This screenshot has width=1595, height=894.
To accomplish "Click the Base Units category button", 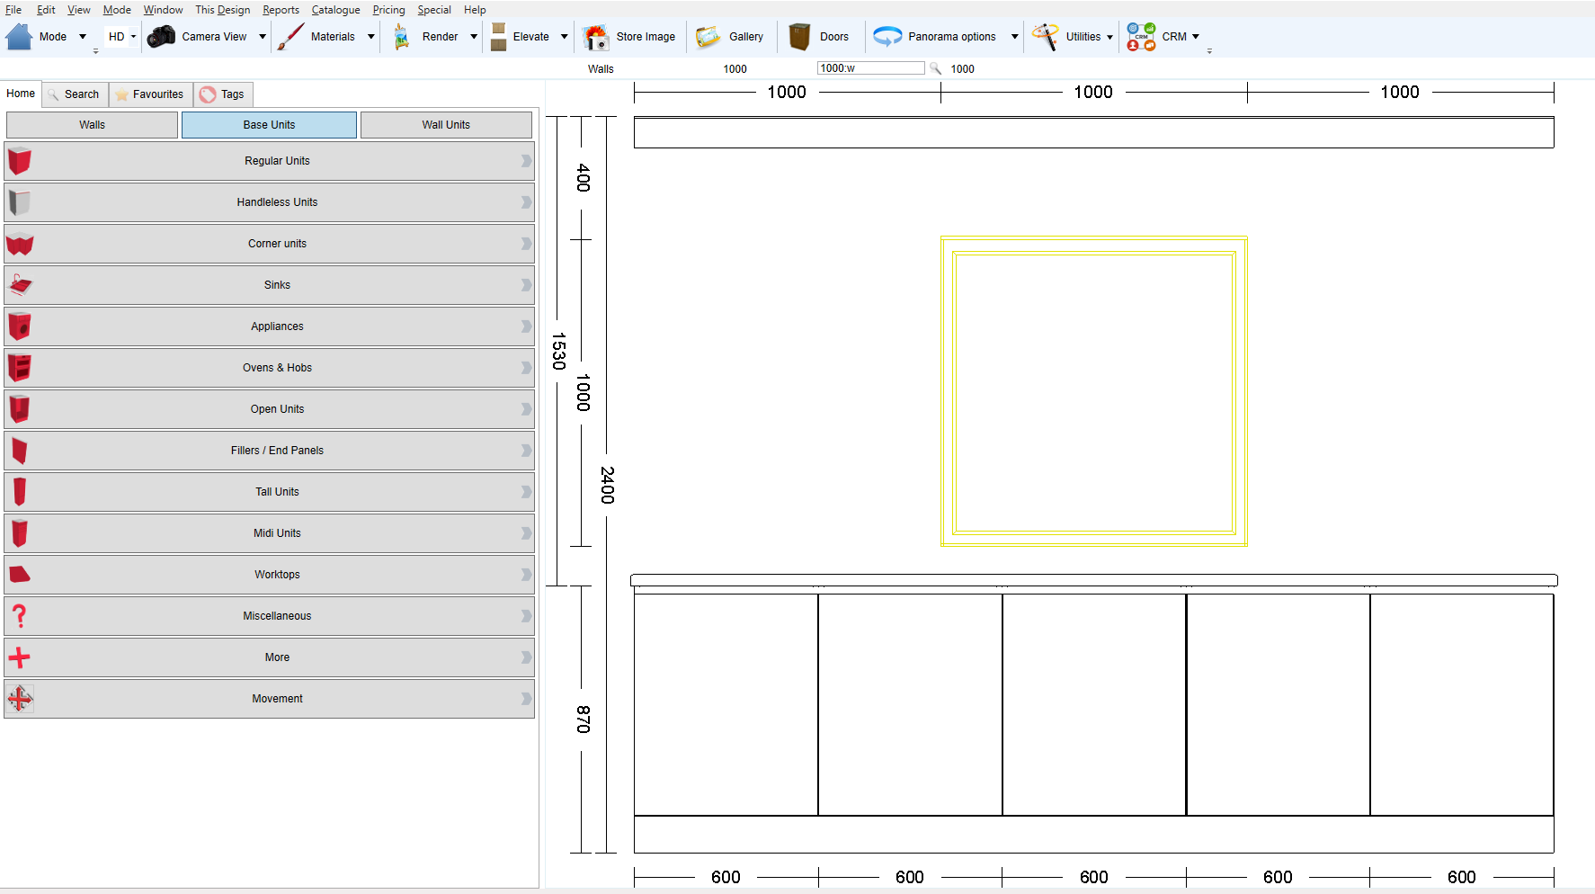I will click(269, 125).
